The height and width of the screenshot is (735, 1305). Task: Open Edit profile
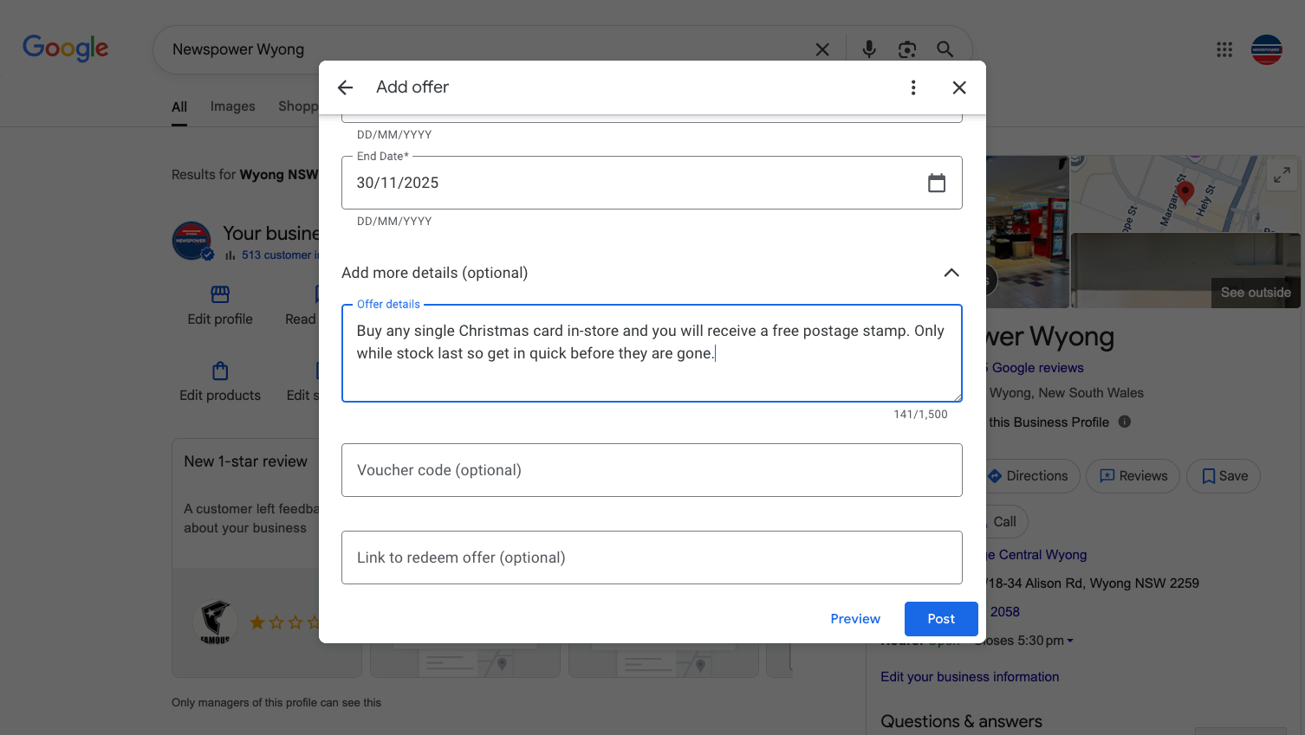[220, 306]
